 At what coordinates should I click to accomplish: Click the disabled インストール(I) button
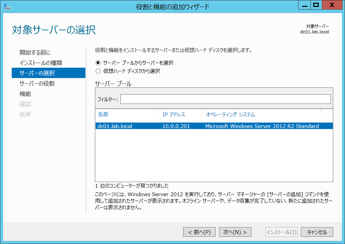(281, 232)
